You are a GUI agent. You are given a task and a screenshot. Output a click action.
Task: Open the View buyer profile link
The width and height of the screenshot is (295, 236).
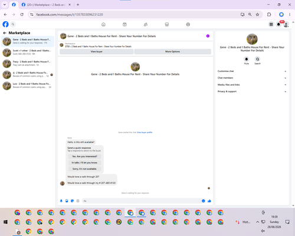click(x=145, y=132)
